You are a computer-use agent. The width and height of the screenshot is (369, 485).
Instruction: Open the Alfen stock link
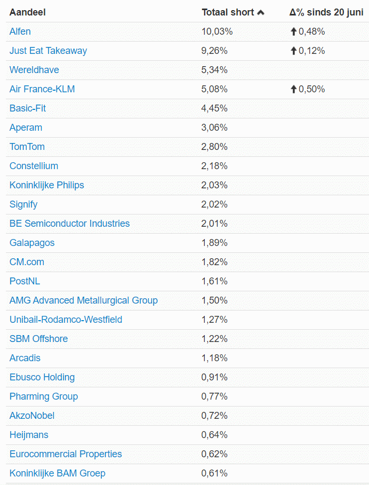tap(20, 31)
